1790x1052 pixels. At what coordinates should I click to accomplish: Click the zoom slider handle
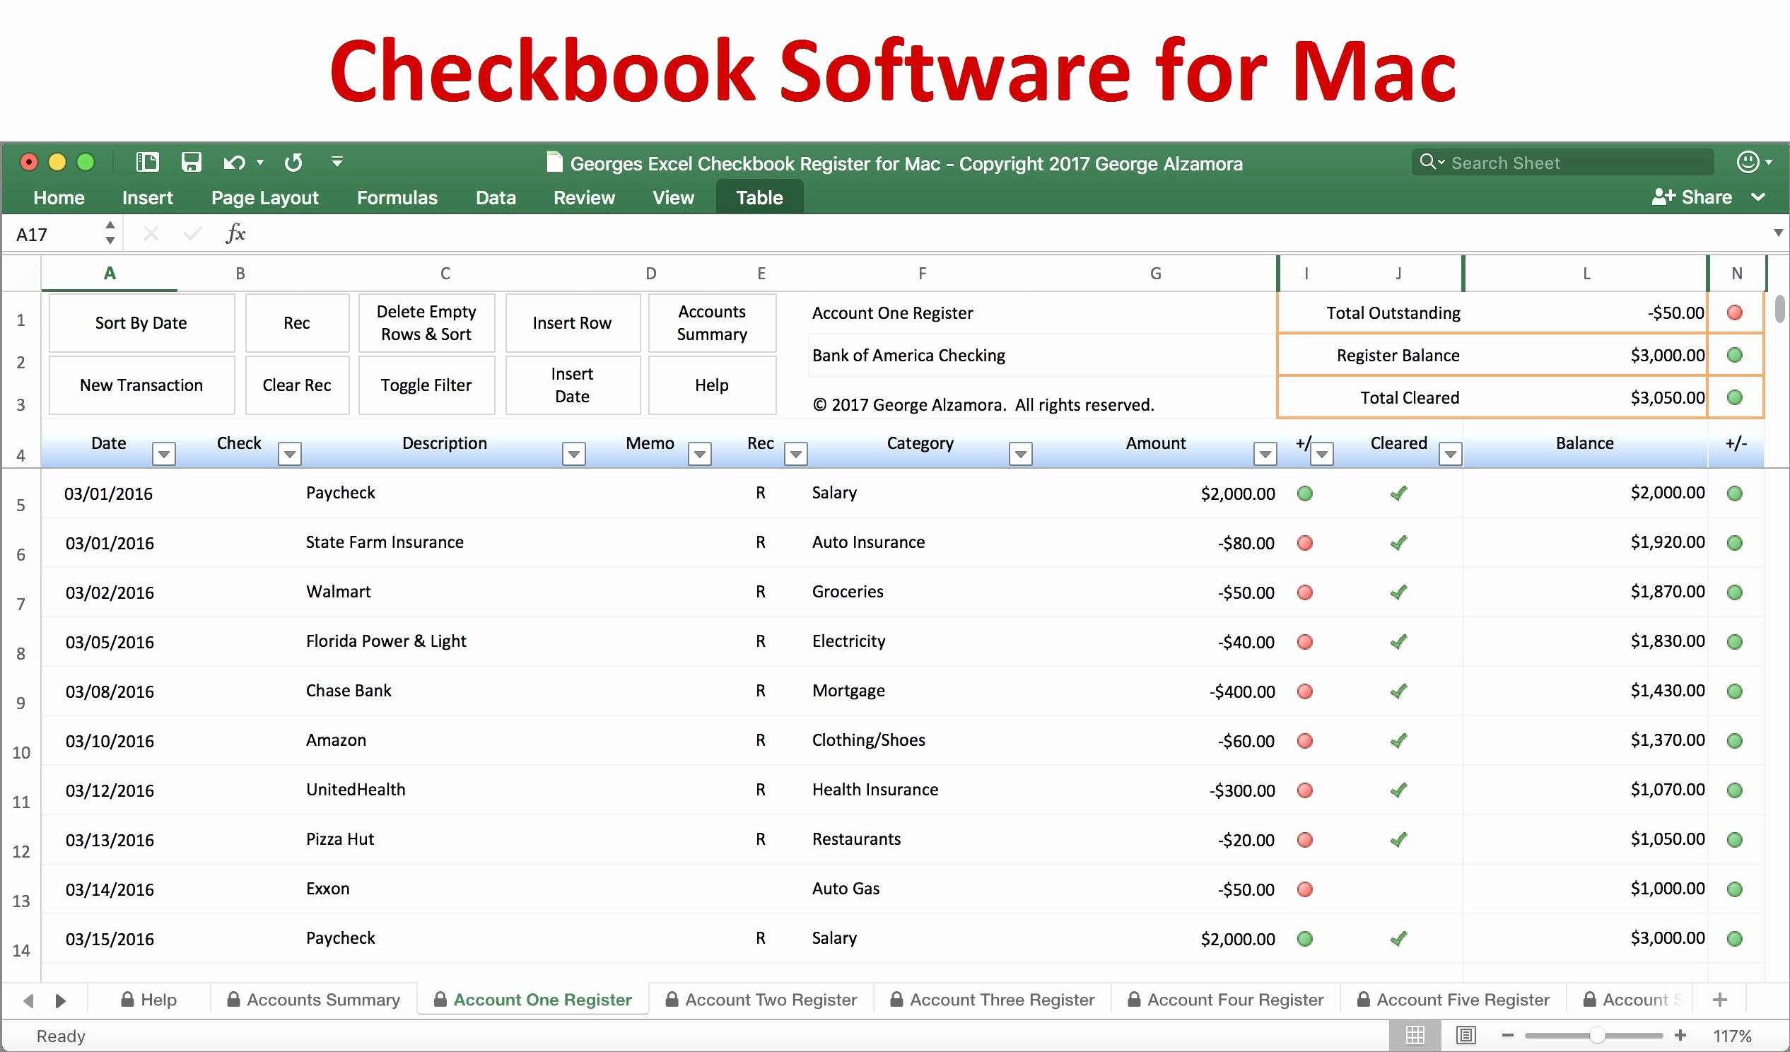tap(1597, 1035)
